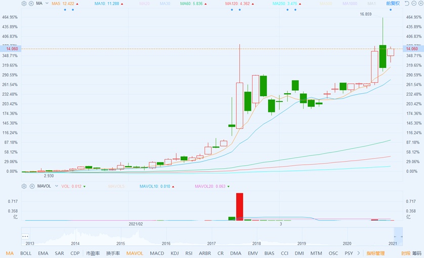Jump to 2019 on the timeline navigator
Screen dimensions: 424x258
point(302,243)
